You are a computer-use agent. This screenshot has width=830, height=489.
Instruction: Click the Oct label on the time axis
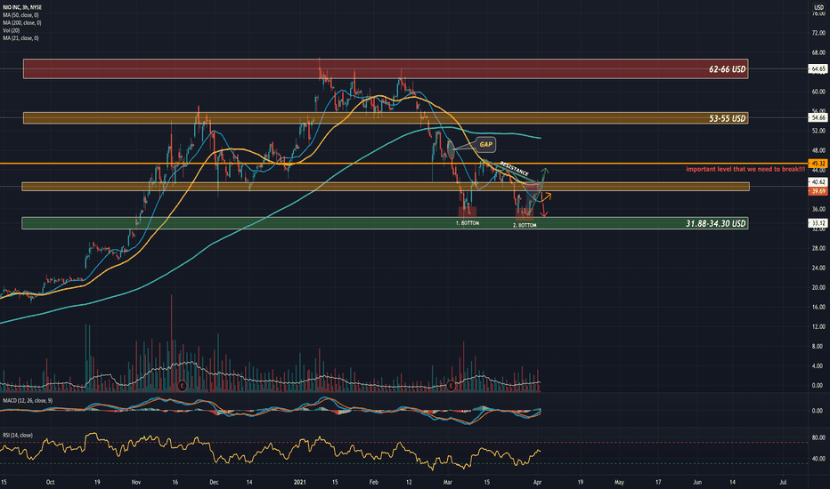point(50,482)
